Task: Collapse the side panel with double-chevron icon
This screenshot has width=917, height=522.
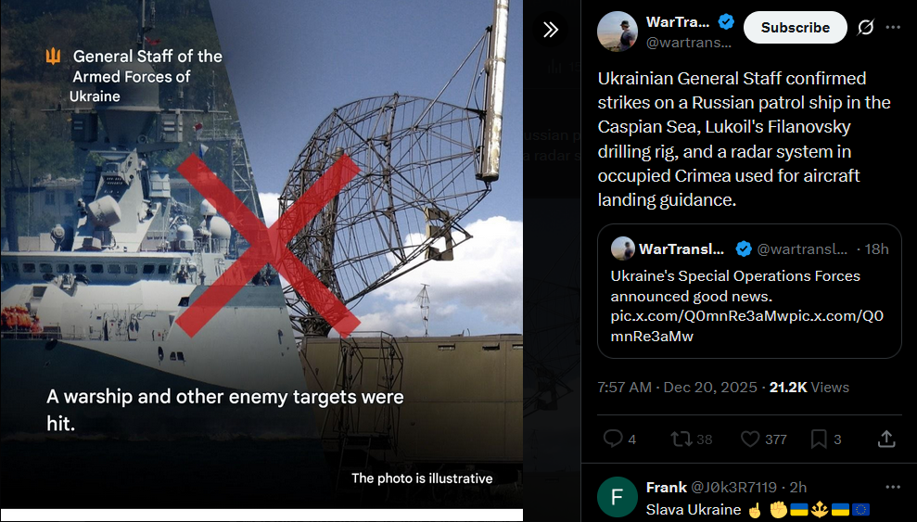Action: 551,30
